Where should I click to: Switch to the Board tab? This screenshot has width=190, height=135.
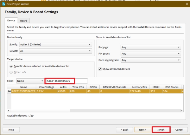23,21
